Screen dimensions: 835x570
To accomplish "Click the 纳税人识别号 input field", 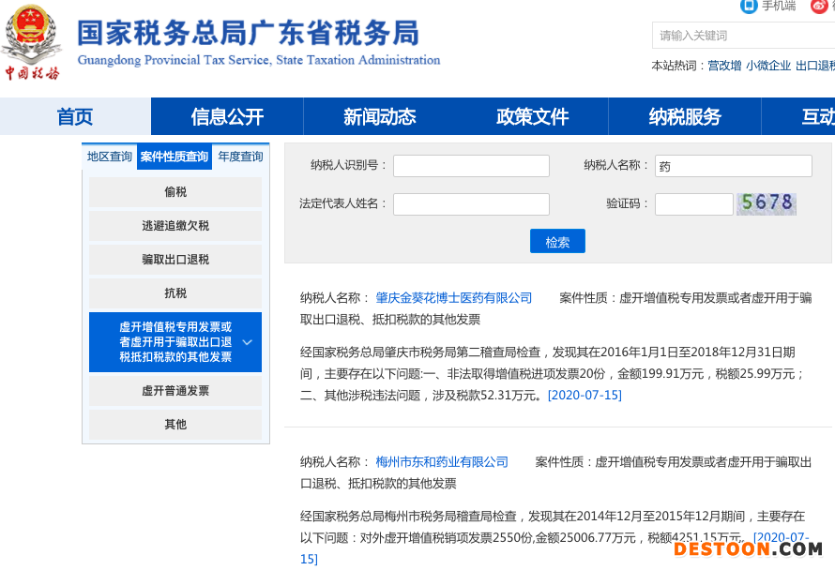I will click(x=471, y=166).
